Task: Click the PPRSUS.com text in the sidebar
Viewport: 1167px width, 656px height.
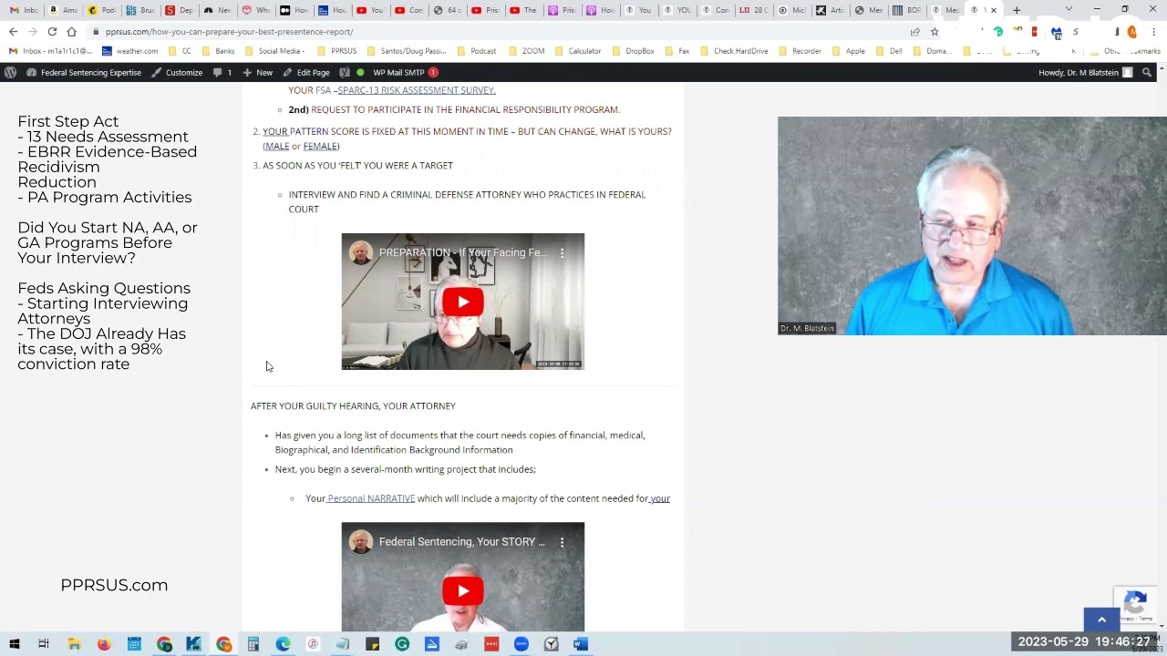Action: [114, 585]
